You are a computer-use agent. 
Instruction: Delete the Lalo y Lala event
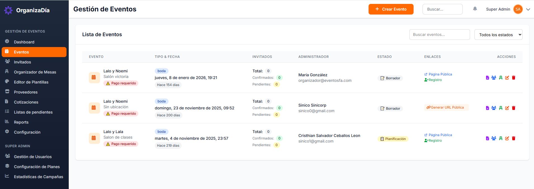click(x=514, y=138)
